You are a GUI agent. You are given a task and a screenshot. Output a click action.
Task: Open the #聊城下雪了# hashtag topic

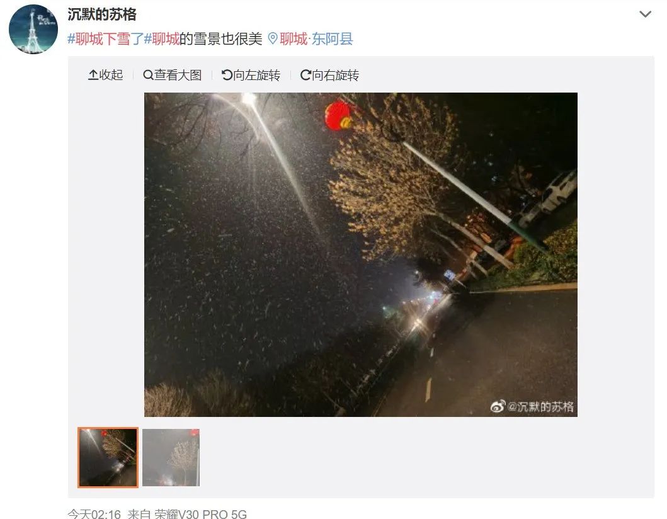point(105,39)
